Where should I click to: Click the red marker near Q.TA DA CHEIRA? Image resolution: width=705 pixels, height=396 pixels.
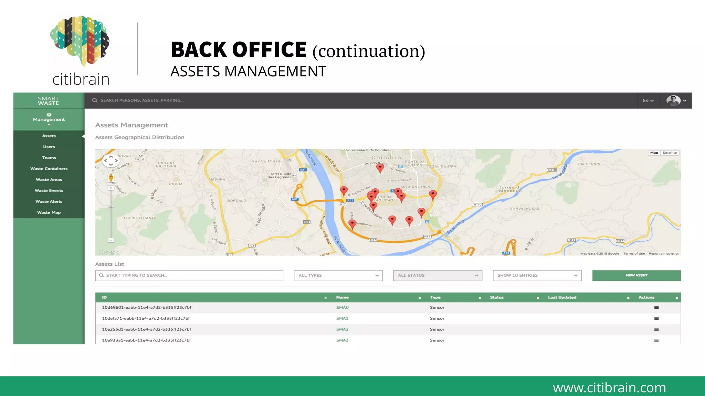tap(433, 195)
